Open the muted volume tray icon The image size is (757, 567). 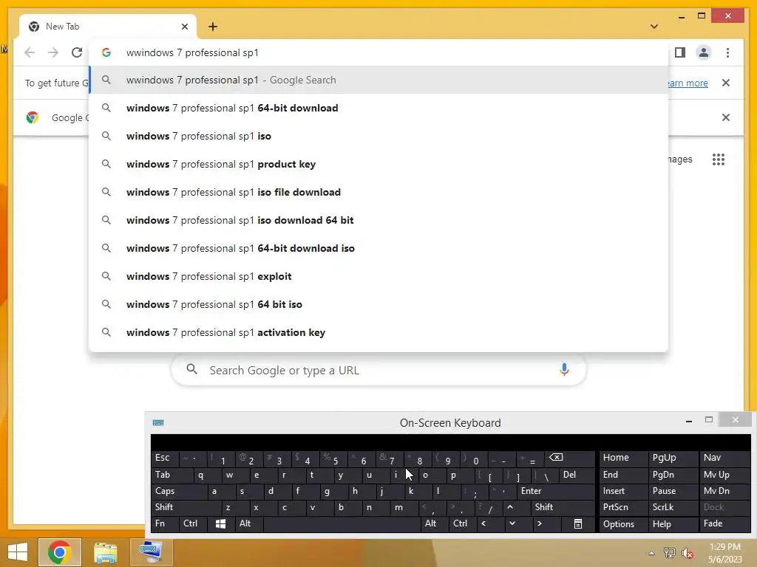click(x=687, y=553)
